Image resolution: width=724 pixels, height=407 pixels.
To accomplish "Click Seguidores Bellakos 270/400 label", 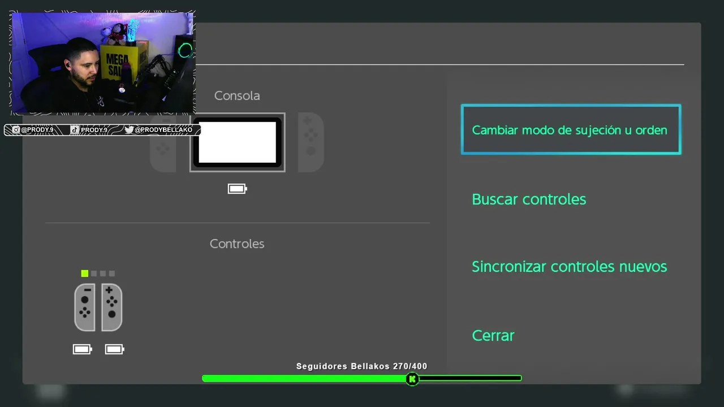I will [362, 366].
